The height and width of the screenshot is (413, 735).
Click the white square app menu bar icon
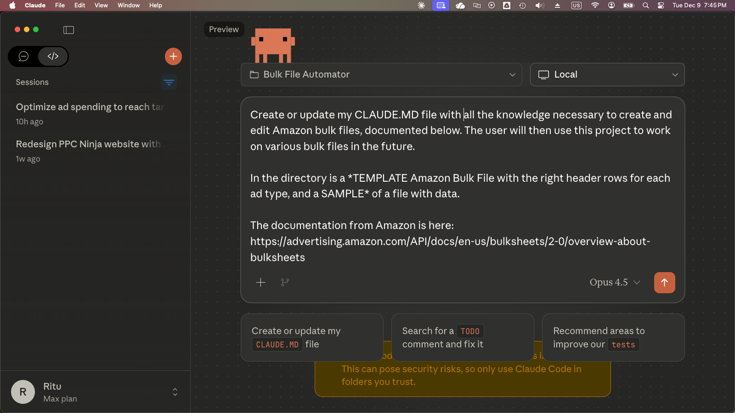pyautogui.click(x=507, y=6)
